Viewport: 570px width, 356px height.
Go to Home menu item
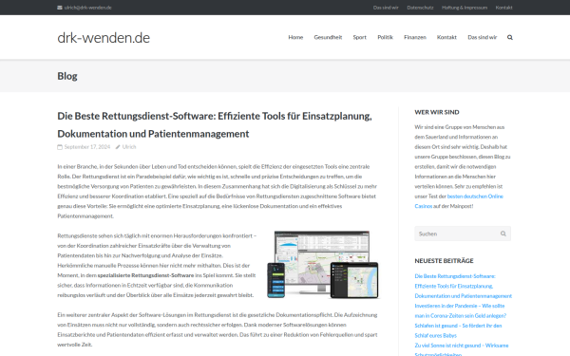(x=295, y=37)
